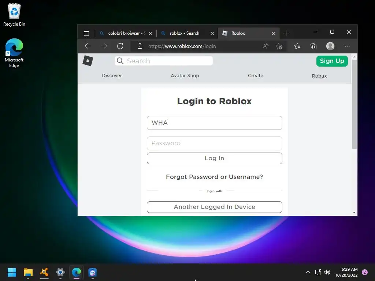Close the colobri broiwser tab
This screenshot has height=281, width=375.
[x=151, y=33]
